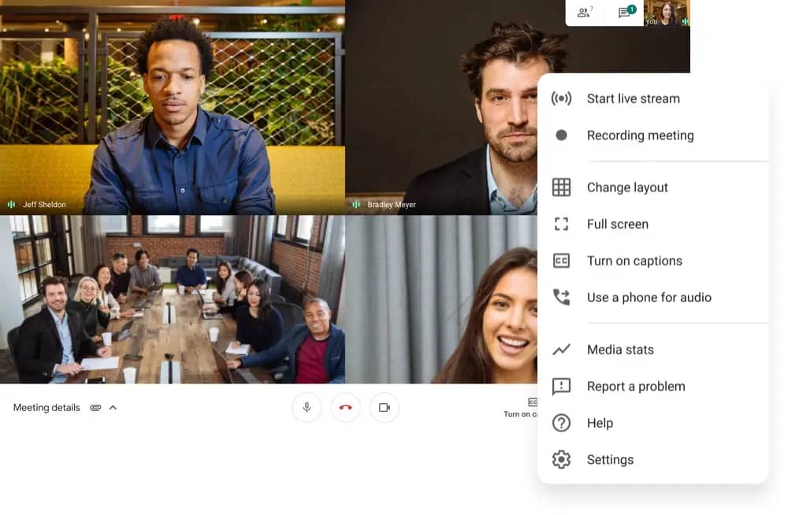Hang up the call
788x515 pixels.
click(x=345, y=407)
